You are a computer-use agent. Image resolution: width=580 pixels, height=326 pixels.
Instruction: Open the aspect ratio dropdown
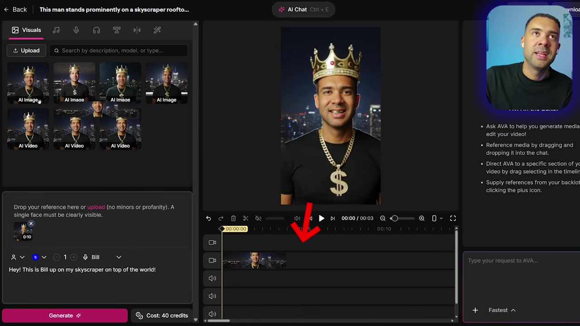coord(437,218)
